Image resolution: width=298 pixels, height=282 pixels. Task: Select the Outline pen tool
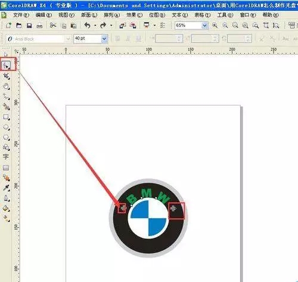[x=6, y=198]
